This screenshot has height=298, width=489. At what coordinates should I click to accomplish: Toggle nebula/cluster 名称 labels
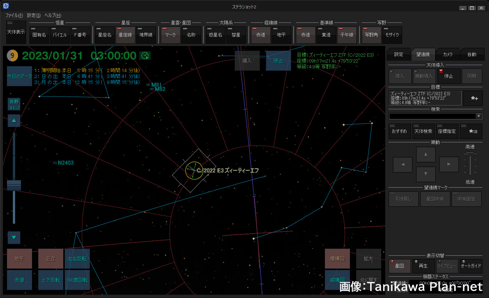coord(191,35)
